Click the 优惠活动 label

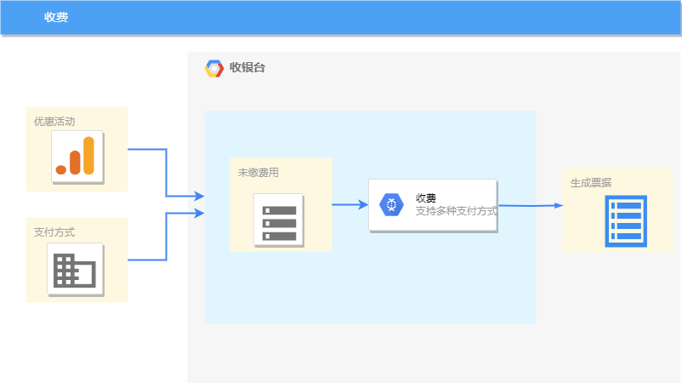(54, 122)
